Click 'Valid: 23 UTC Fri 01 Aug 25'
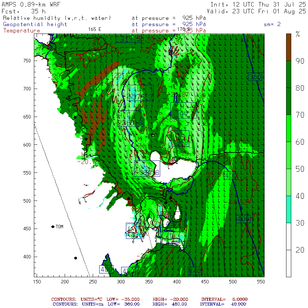 pyautogui.click(x=256, y=11)
